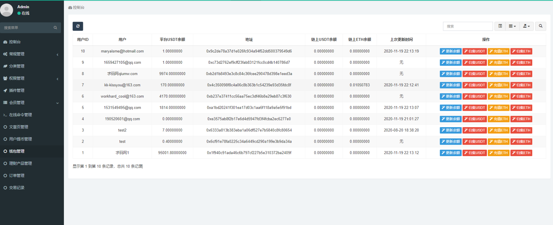Viewport: 553px width, 225px height.
Task: Toggle the table card view icon
Action: [500, 26]
